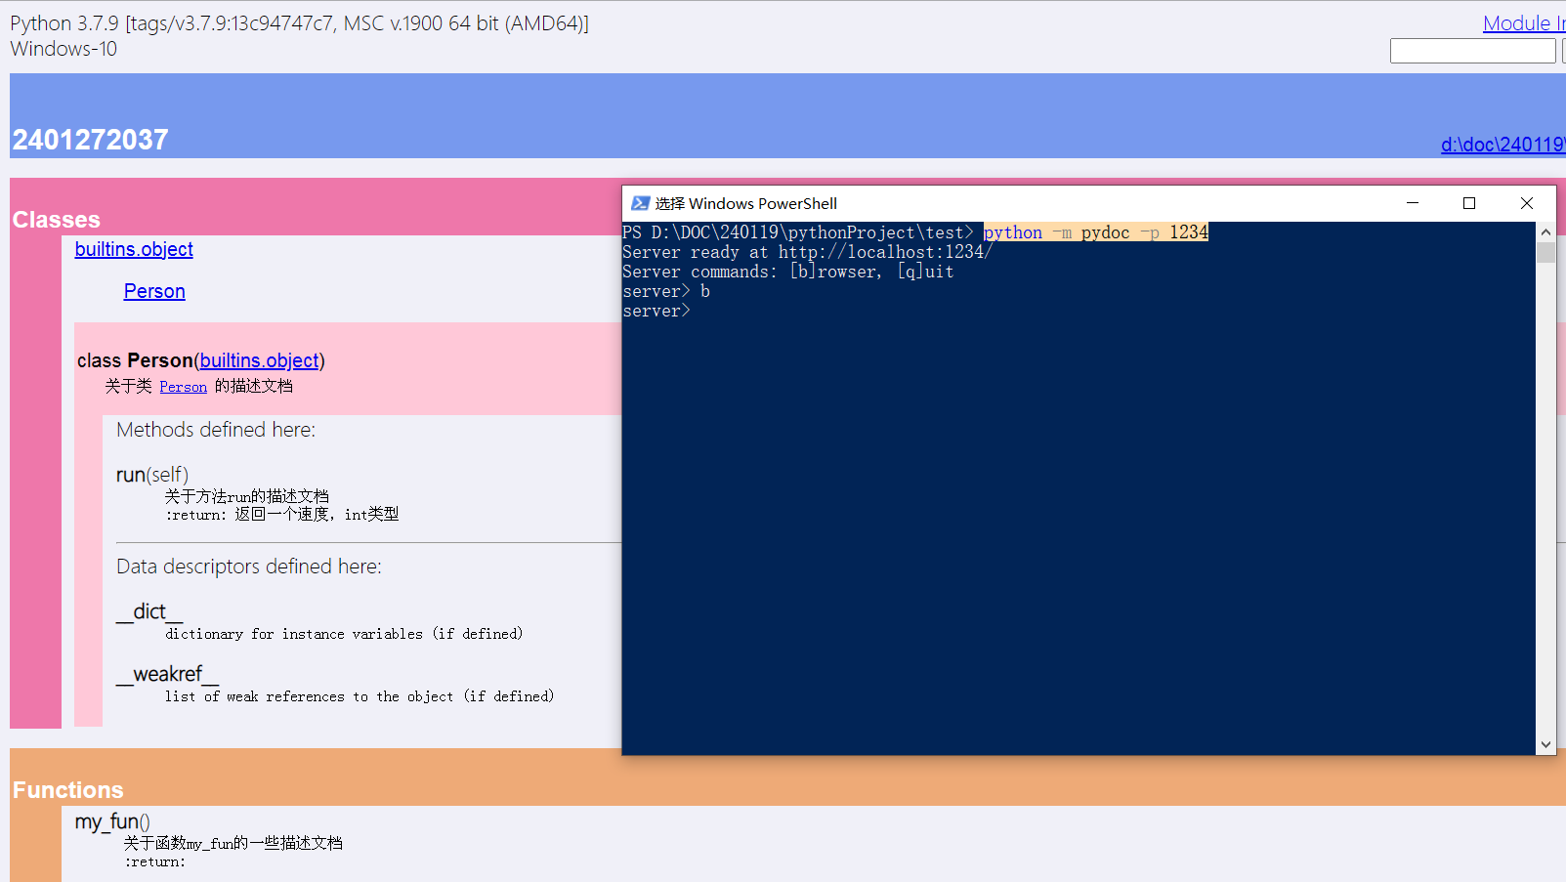Click the Functions section heading
The width and height of the screenshot is (1566, 882).
point(68,790)
